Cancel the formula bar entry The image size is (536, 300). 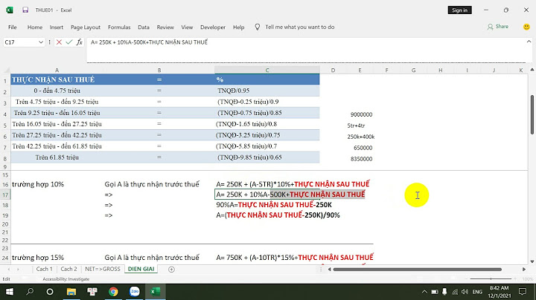(x=59, y=42)
